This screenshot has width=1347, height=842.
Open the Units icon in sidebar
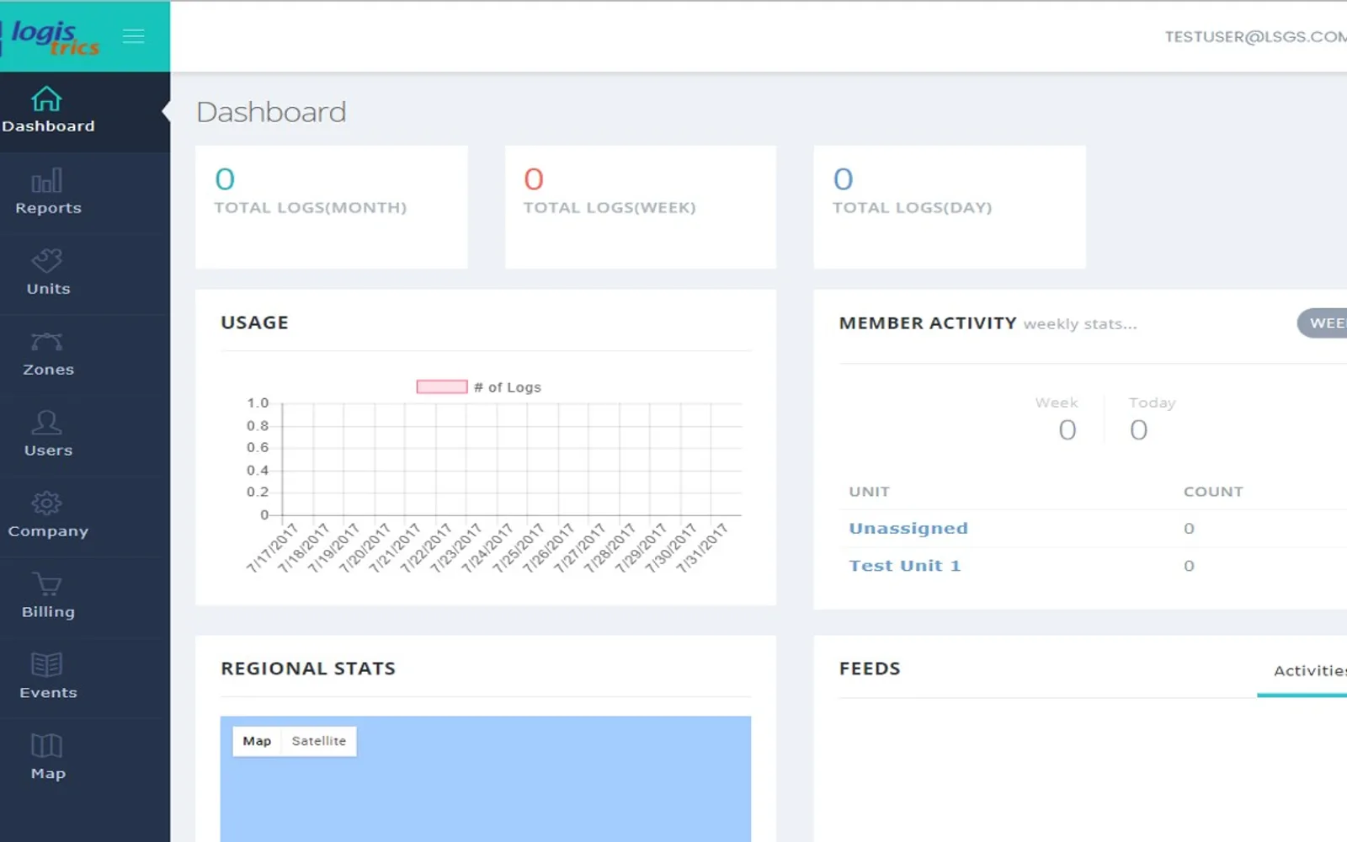46,261
